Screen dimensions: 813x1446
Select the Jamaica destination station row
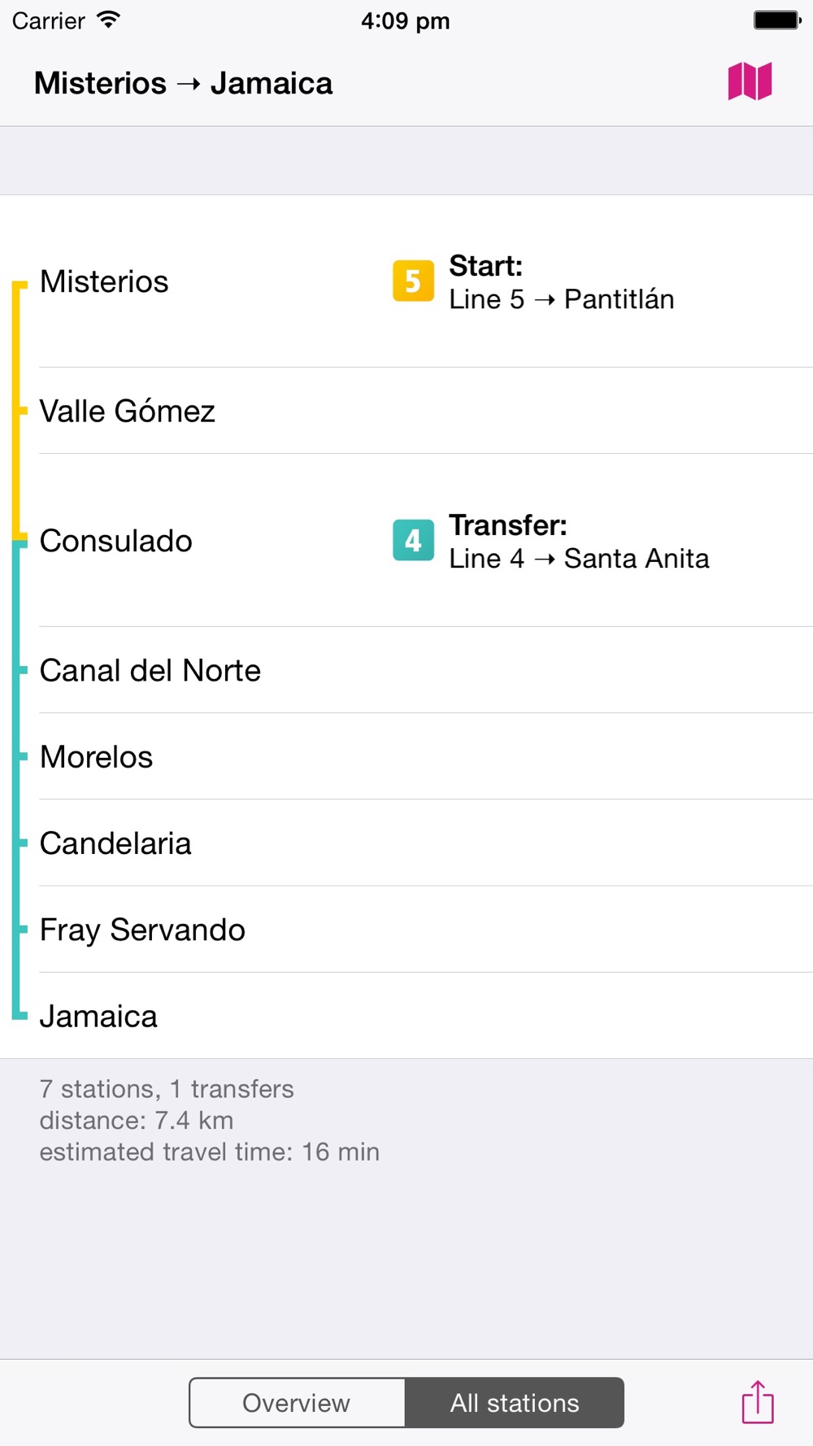(x=406, y=1016)
